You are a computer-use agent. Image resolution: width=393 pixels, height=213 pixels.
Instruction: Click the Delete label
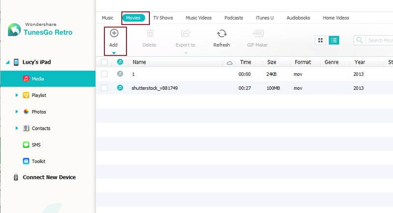tap(149, 45)
